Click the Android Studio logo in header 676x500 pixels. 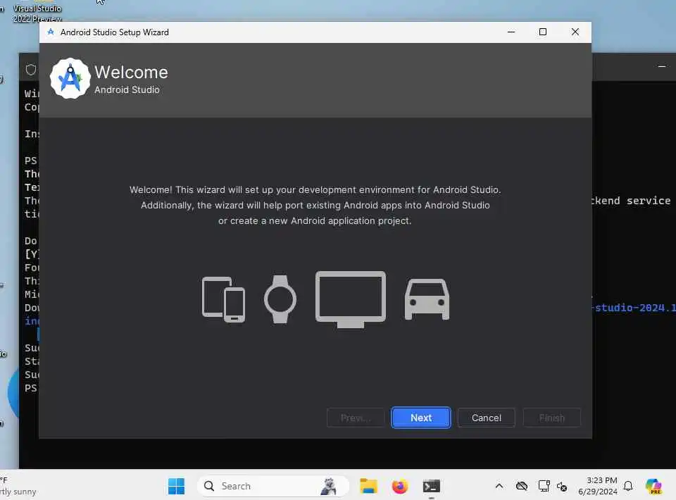point(70,78)
